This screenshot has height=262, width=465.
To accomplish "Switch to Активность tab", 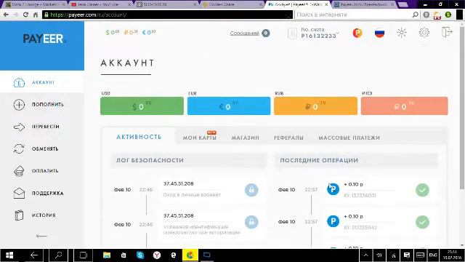I will (139, 137).
